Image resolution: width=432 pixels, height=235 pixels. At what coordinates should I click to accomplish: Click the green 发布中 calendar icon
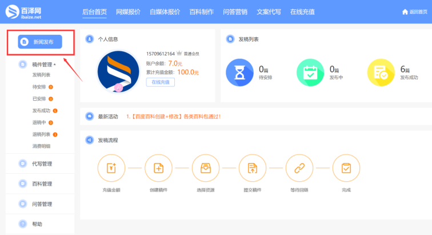click(x=310, y=73)
